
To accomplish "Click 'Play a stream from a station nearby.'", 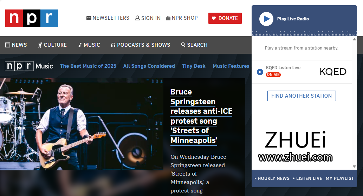I will point(302,48).
